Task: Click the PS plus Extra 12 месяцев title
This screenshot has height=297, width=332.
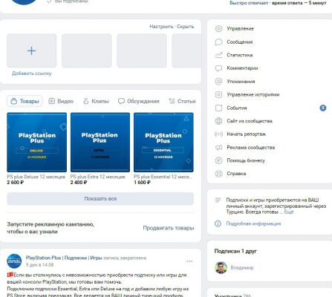Action: [98, 177]
